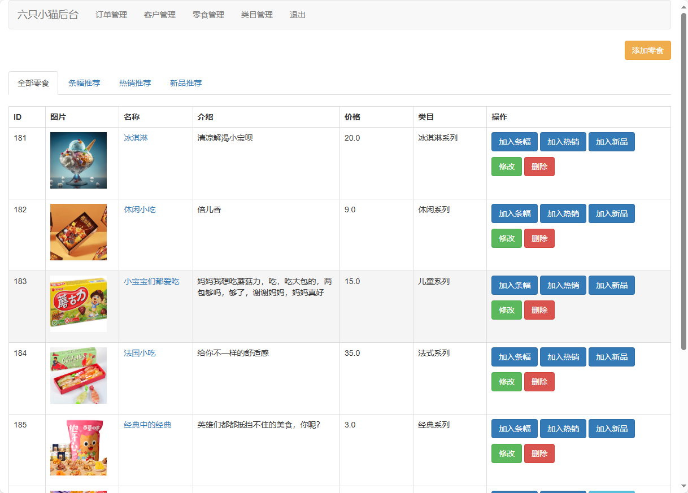Select the 新品推荐 tab
The width and height of the screenshot is (688, 493).
coord(186,83)
